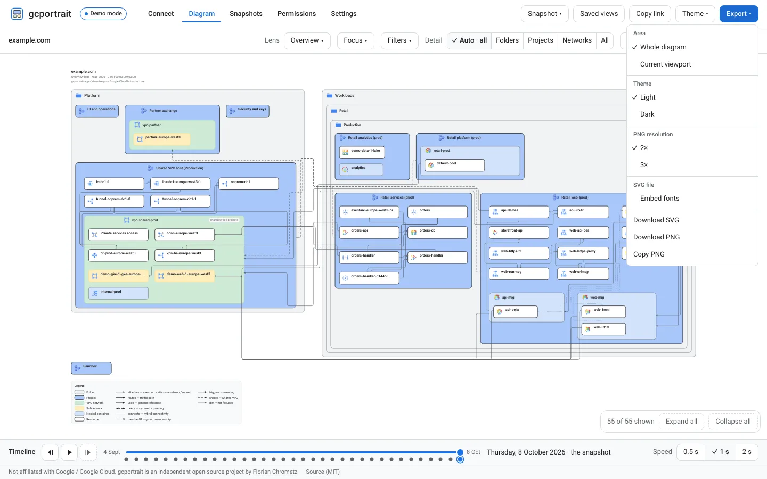The image size is (767, 479).
Task: Click the Workloads folder icon
Action: [x=330, y=96]
